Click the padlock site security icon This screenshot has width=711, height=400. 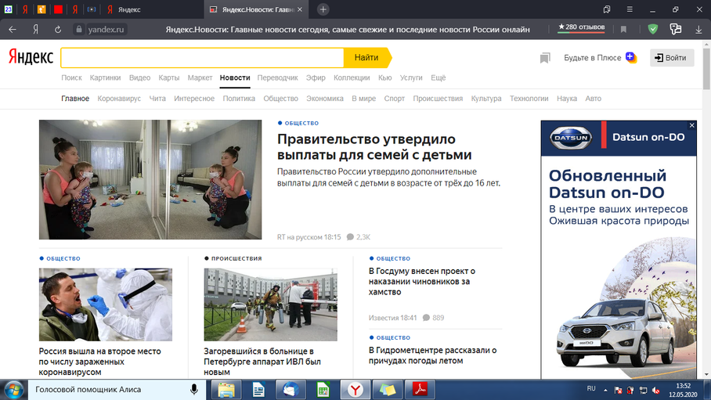click(x=79, y=30)
